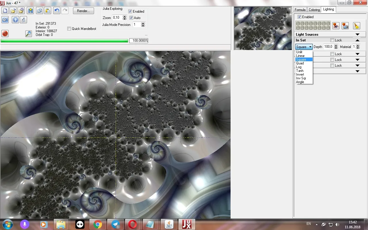This screenshot has width=368, height=230.
Task: Open a file using the folder icon
Action: click(13, 11)
